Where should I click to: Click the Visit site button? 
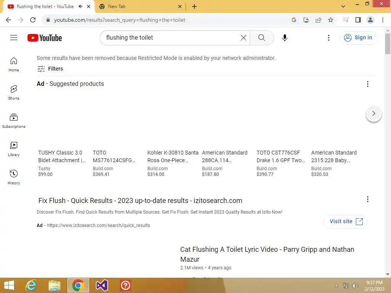[346, 221]
